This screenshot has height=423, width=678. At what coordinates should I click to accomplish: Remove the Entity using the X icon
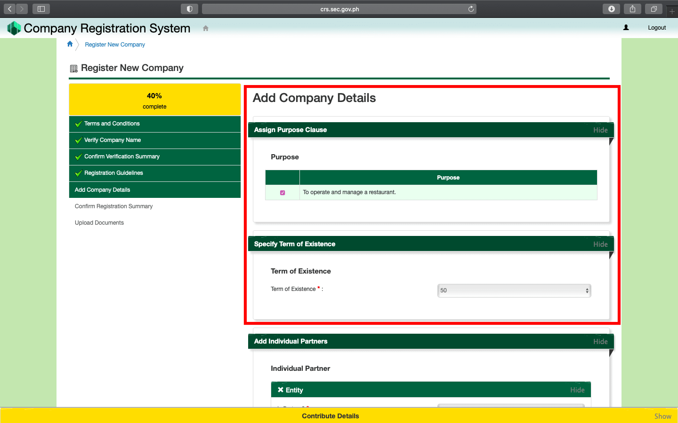pyautogui.click(x=281, y=390)
